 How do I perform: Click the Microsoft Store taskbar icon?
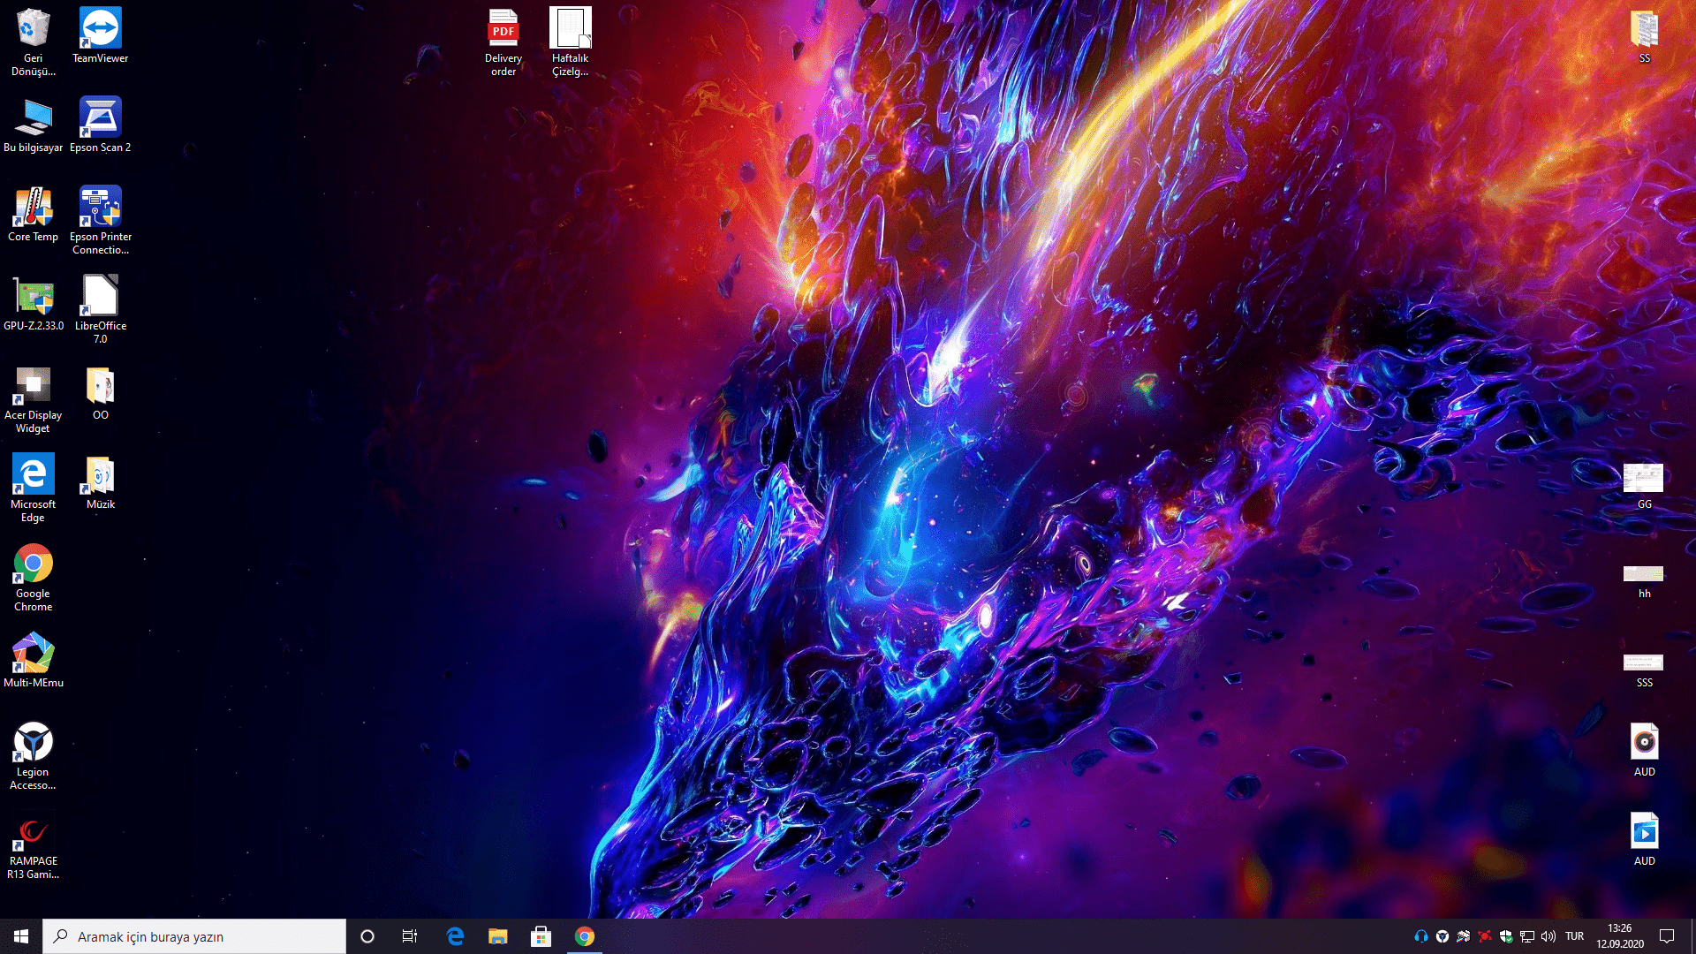541,936
